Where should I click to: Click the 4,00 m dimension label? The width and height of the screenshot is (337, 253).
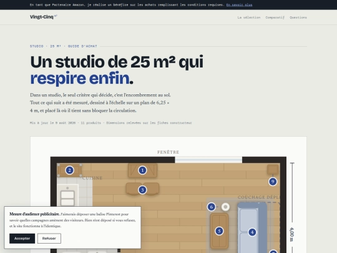pyautogui.click(x=291, y=234)
